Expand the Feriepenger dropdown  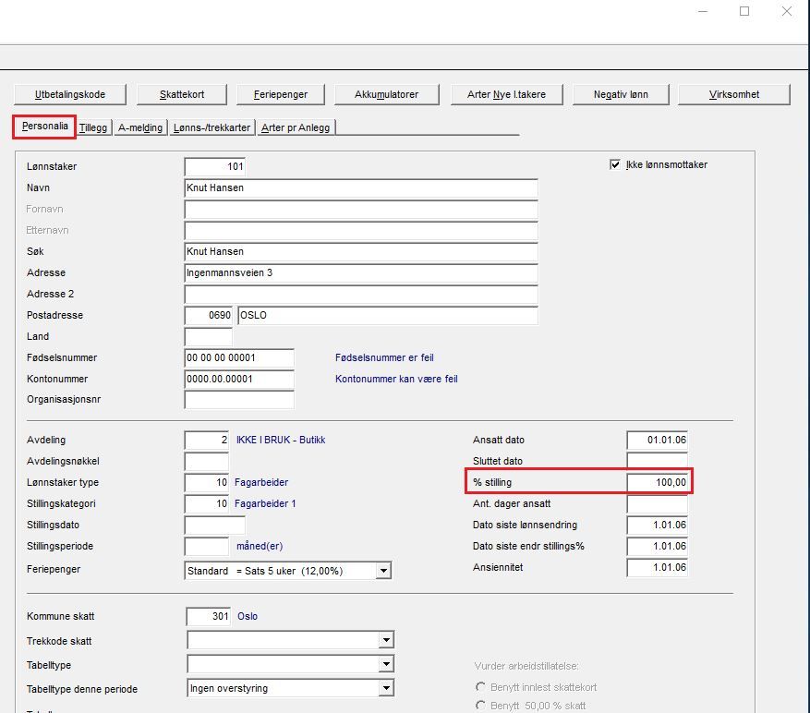click(x=383, y=571)
